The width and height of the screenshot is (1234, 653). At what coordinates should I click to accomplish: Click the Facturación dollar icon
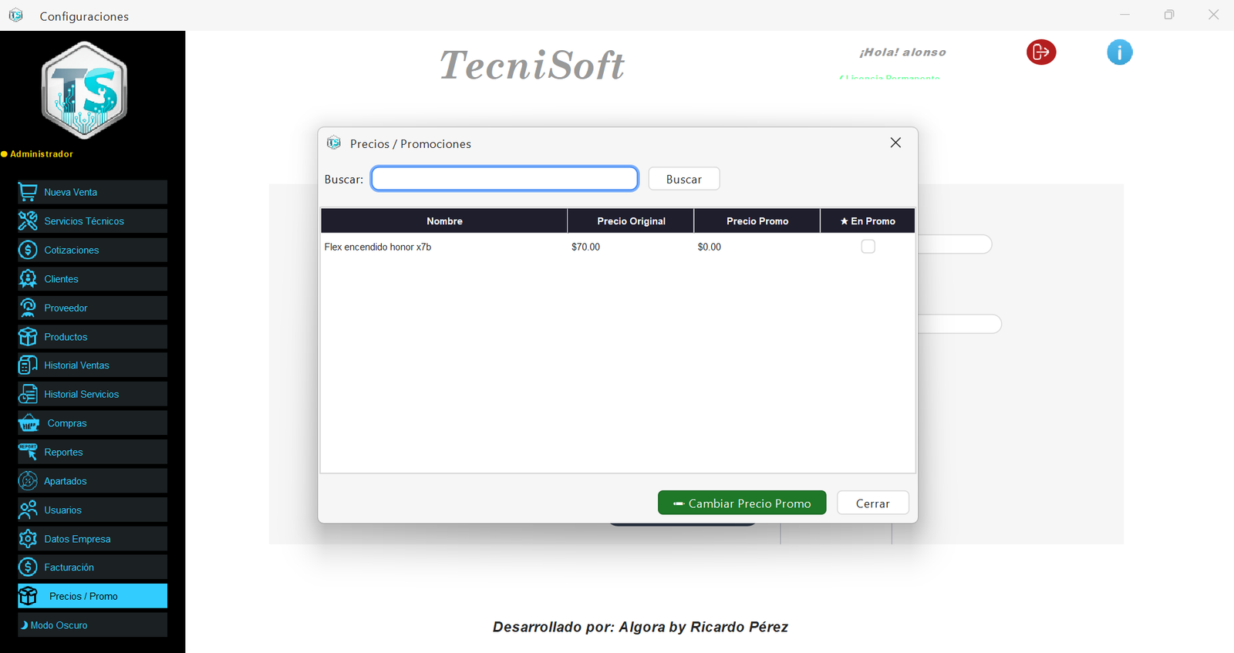pos(28,567)
